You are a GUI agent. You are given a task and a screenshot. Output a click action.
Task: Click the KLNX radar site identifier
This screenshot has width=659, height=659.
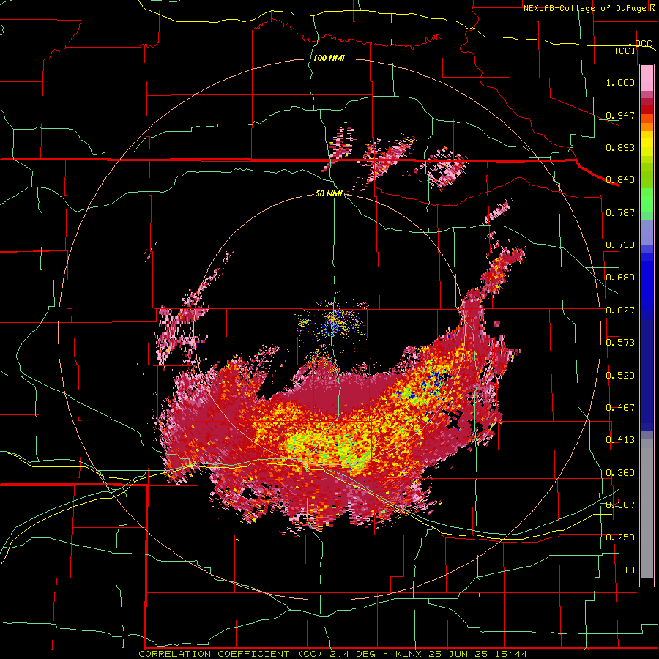[410, 654]
